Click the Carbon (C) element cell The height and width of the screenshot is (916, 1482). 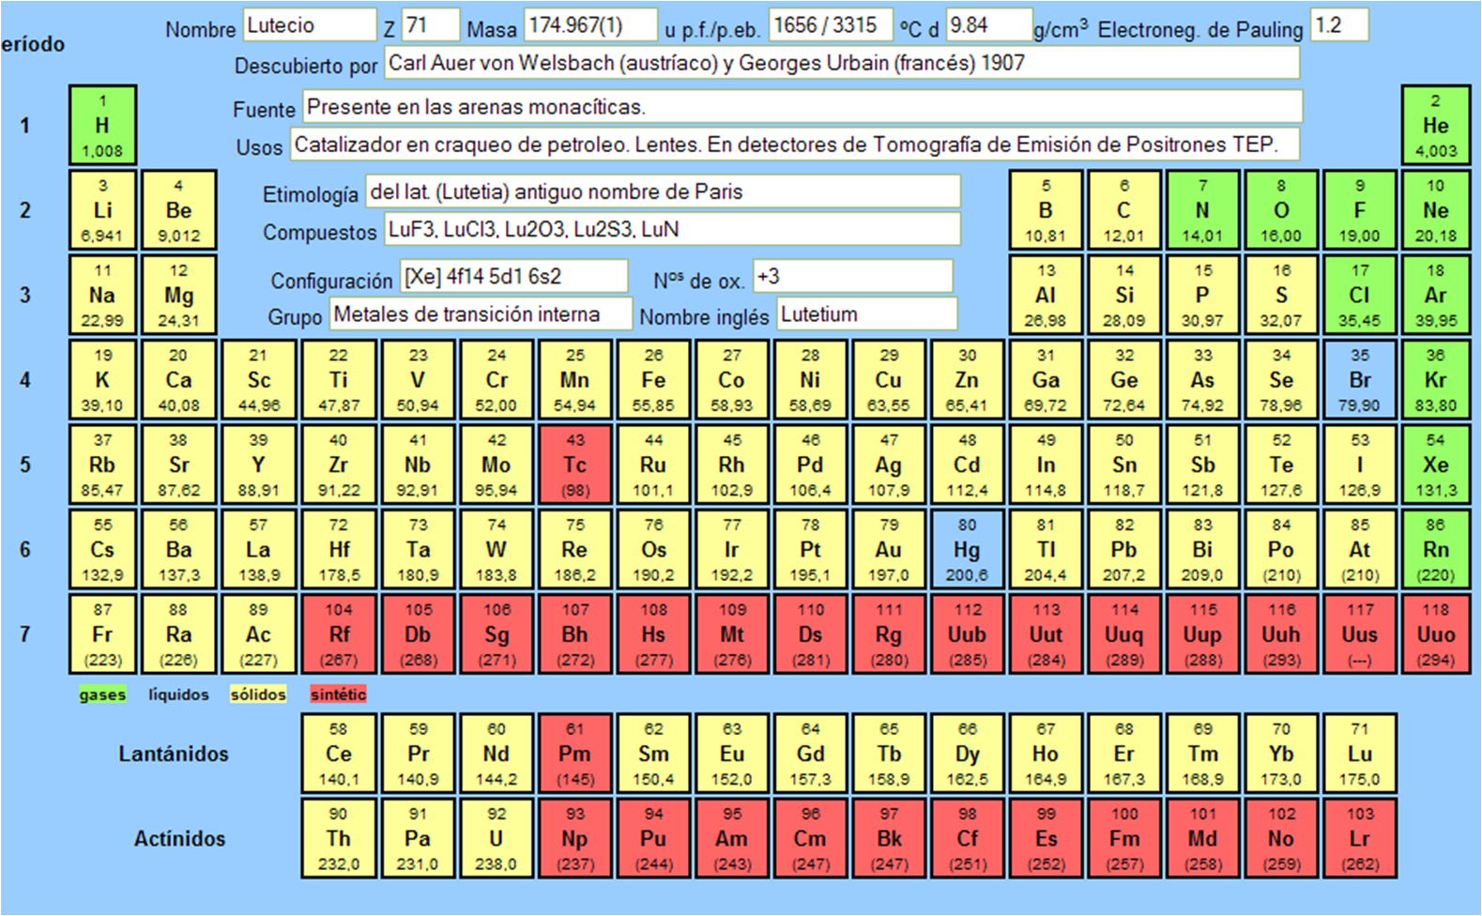(x=1123, y=210)
